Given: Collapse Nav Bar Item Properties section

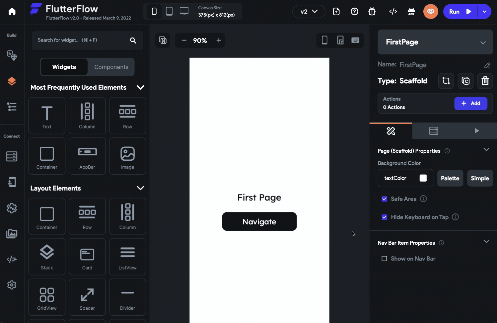Looking at the screenshot, I should 486,241.
